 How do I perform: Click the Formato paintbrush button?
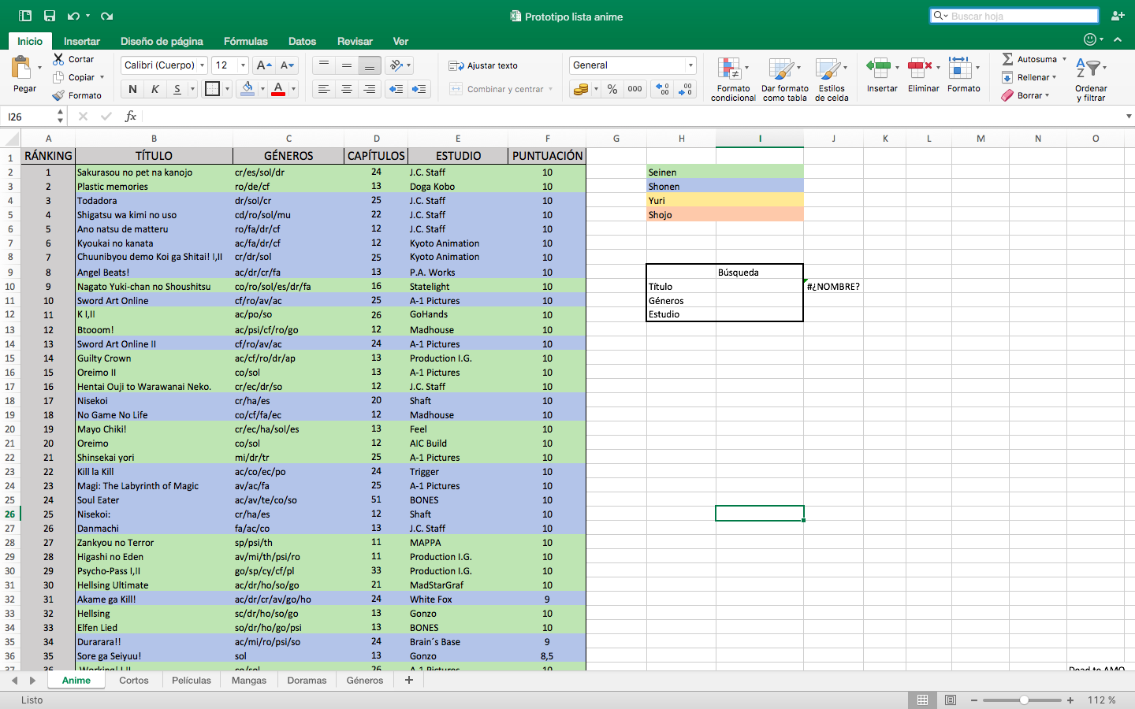point(76,95)
